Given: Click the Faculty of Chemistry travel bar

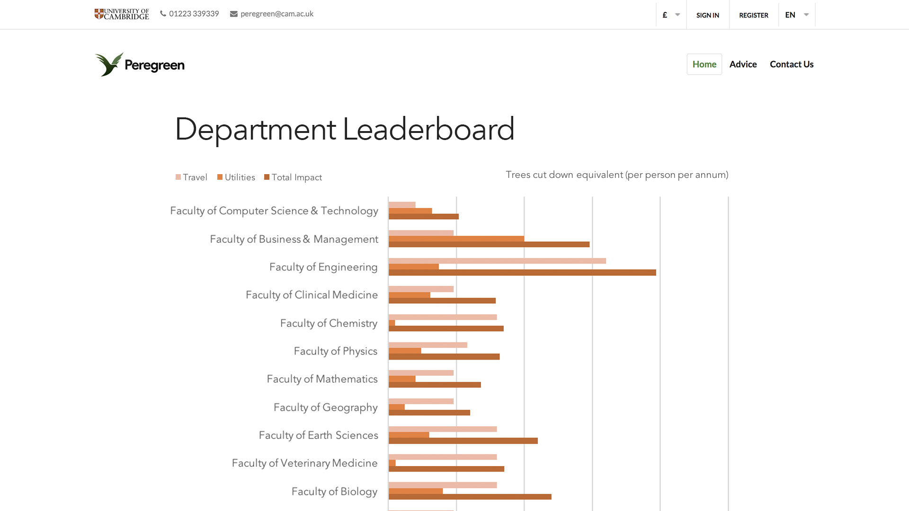Looking at the screenshot, I should pos(442,317).
